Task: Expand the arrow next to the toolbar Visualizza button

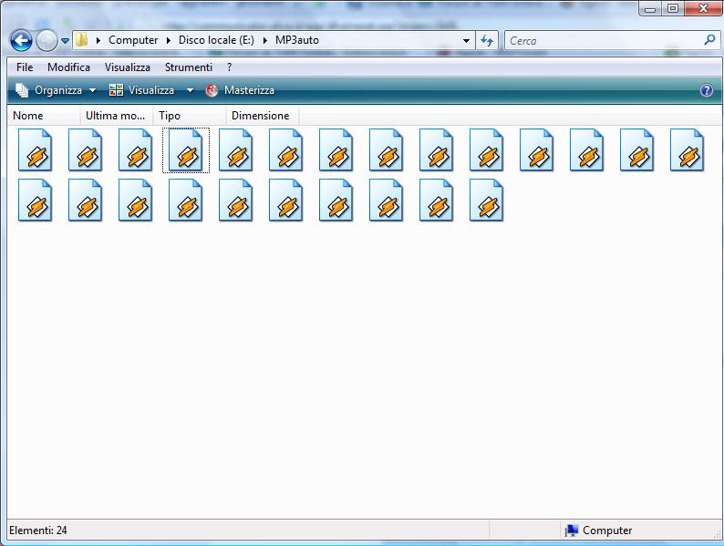Action: [x=190, y=90]
